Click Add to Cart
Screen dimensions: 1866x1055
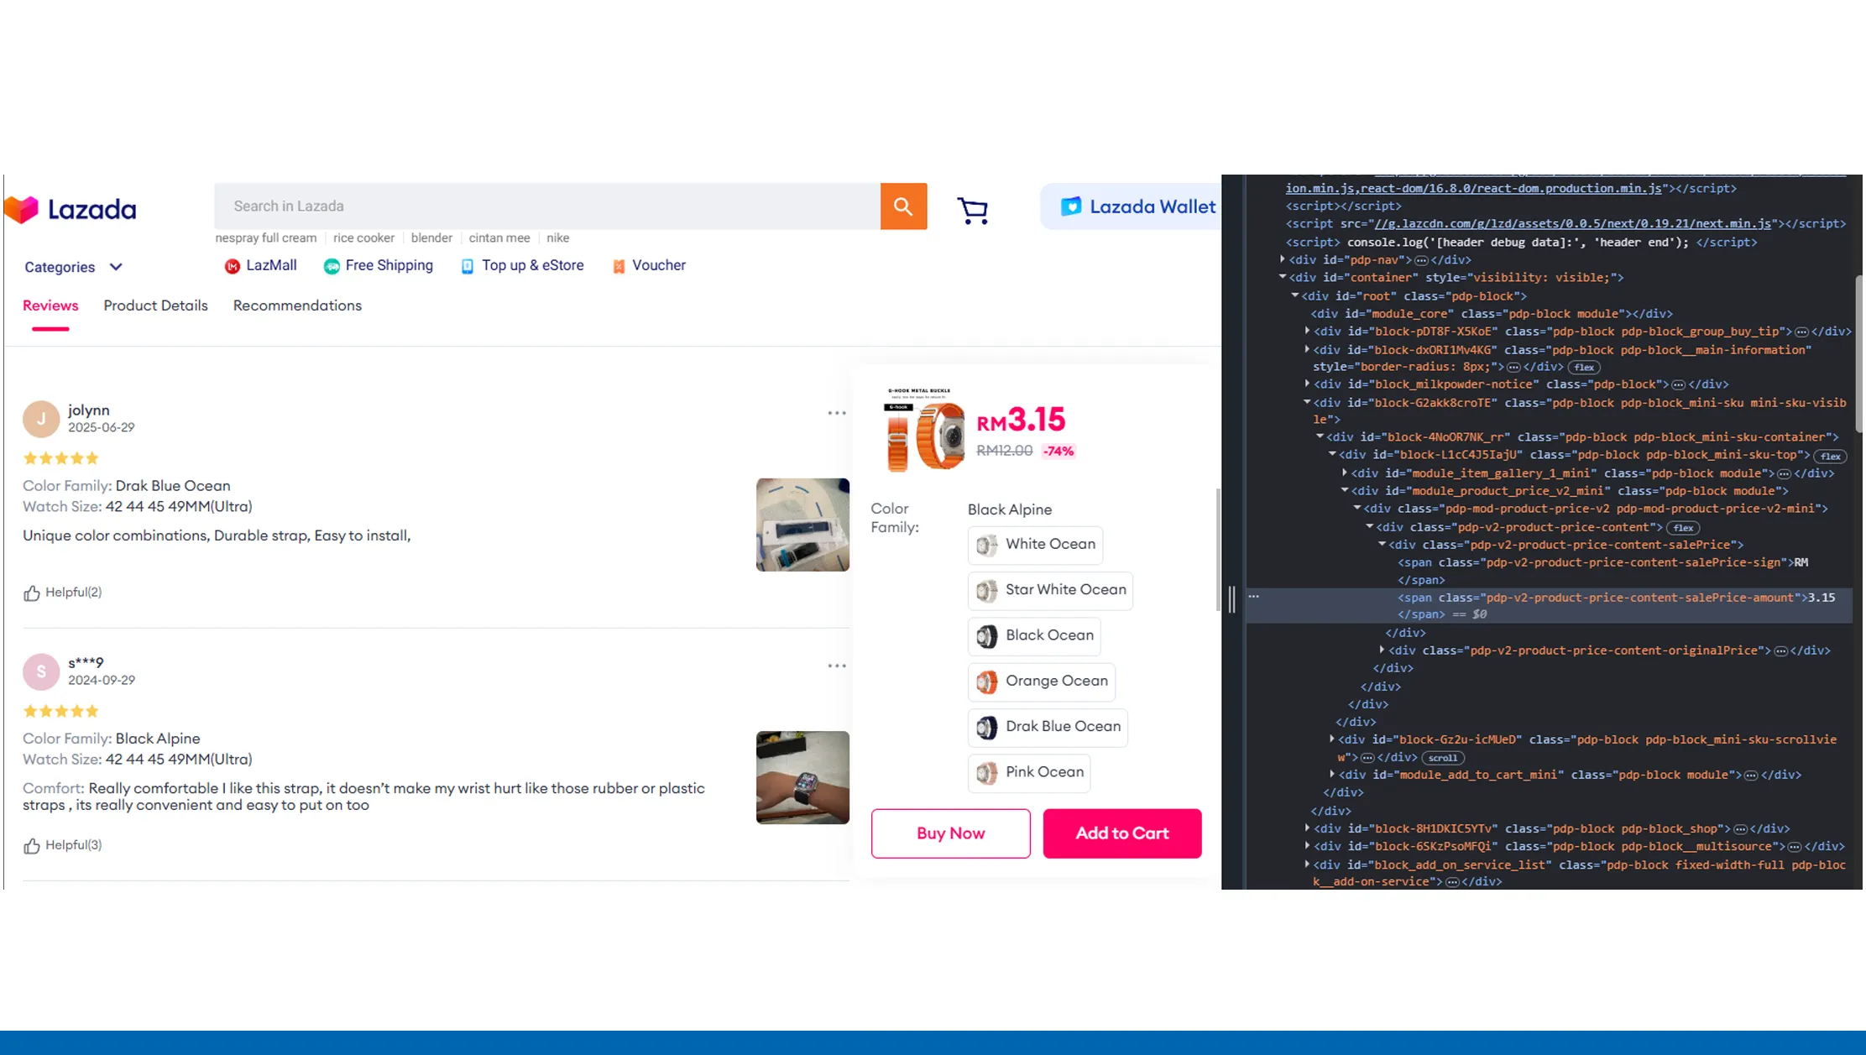1121,833
